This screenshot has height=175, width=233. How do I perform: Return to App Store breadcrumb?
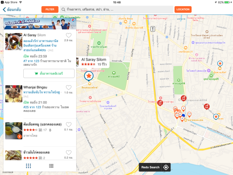point(9,2)
